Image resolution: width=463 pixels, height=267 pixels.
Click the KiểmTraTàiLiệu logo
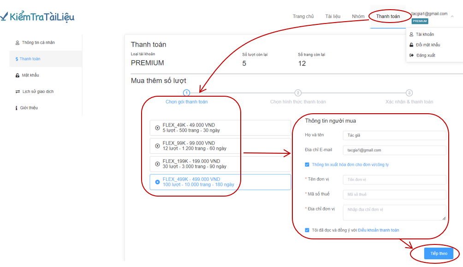37,17
